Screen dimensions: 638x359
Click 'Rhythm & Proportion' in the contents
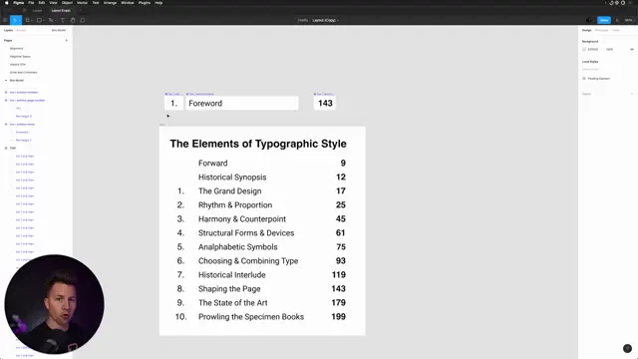[235, 205]
